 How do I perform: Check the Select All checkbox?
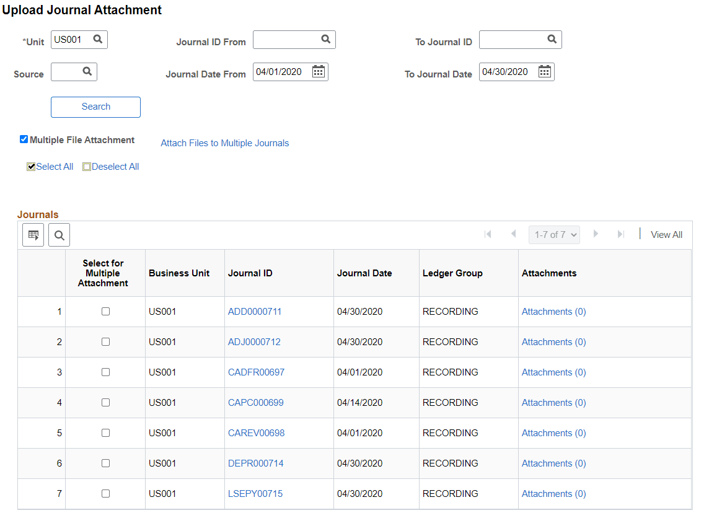pos(31,166)
